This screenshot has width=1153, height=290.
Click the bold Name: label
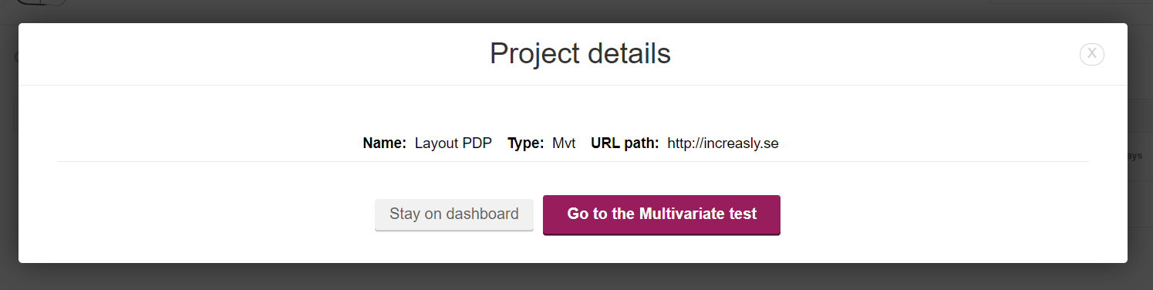point(384,143)
